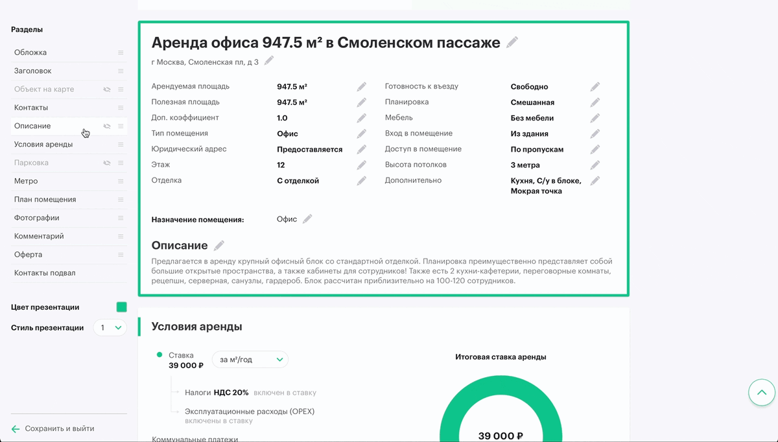Image resolution: width=778 pixels, height=442 pixels.
Task: Toggle visibility of Объект на карте section
Action: [107, 89]
